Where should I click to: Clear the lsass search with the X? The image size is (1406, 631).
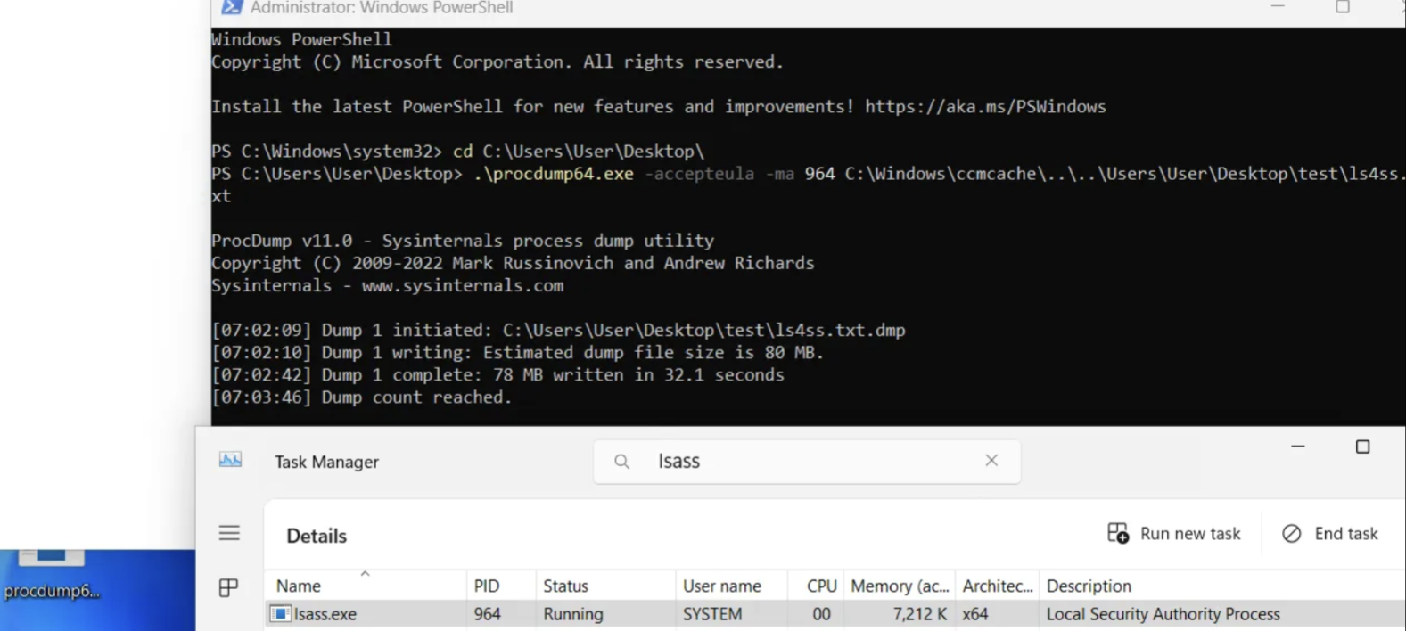[991, 461]
